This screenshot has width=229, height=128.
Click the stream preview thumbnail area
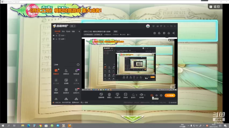tap(129, 64)
